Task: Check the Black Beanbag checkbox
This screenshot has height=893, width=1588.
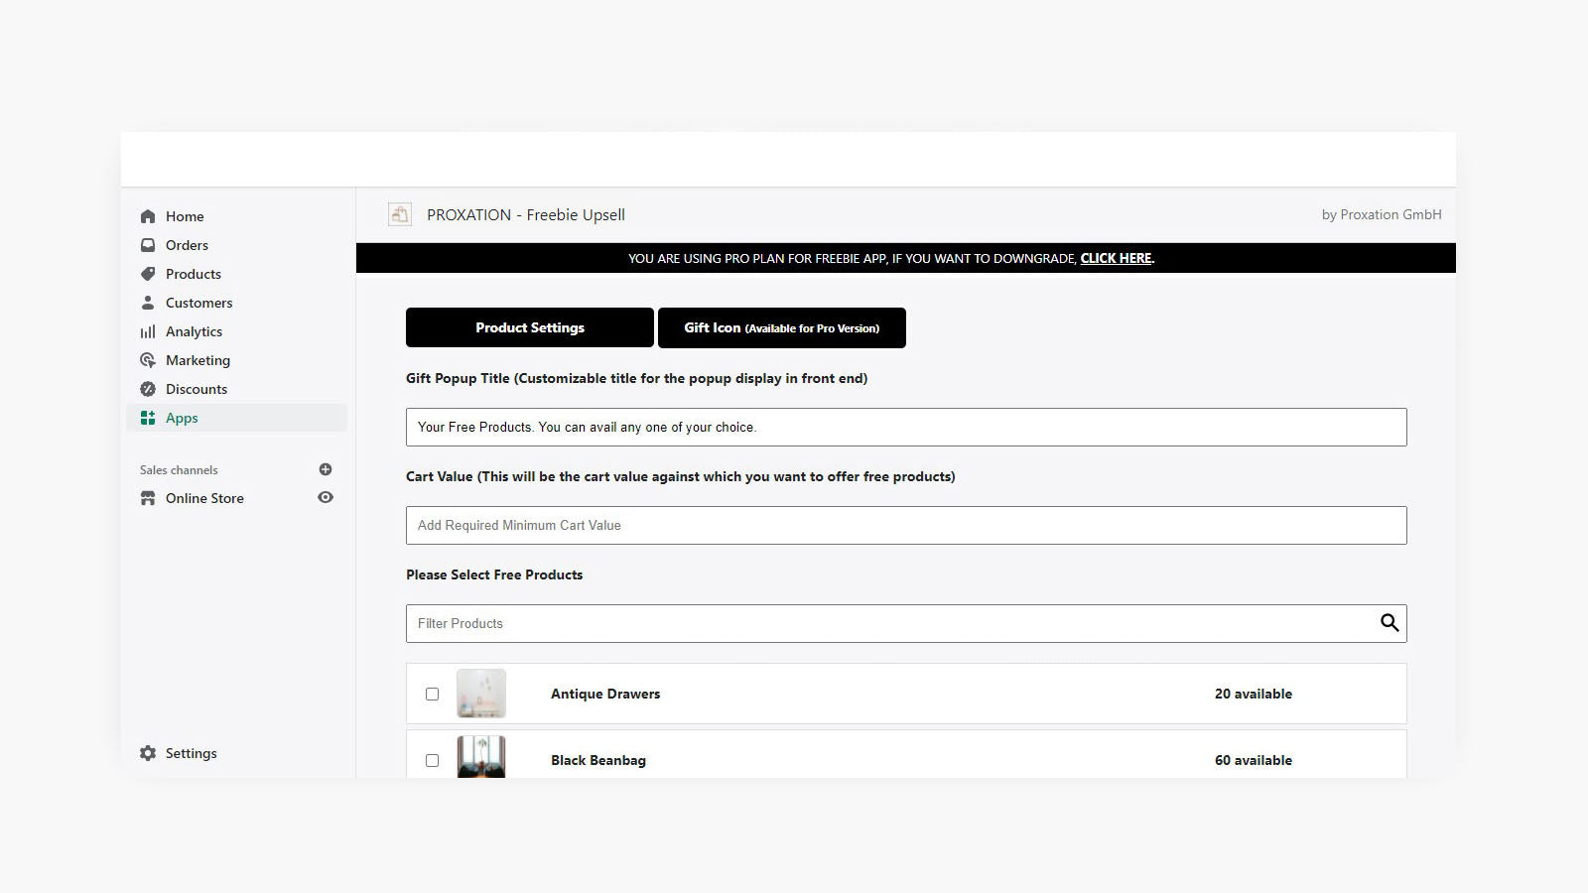Action: pos(432,761)
